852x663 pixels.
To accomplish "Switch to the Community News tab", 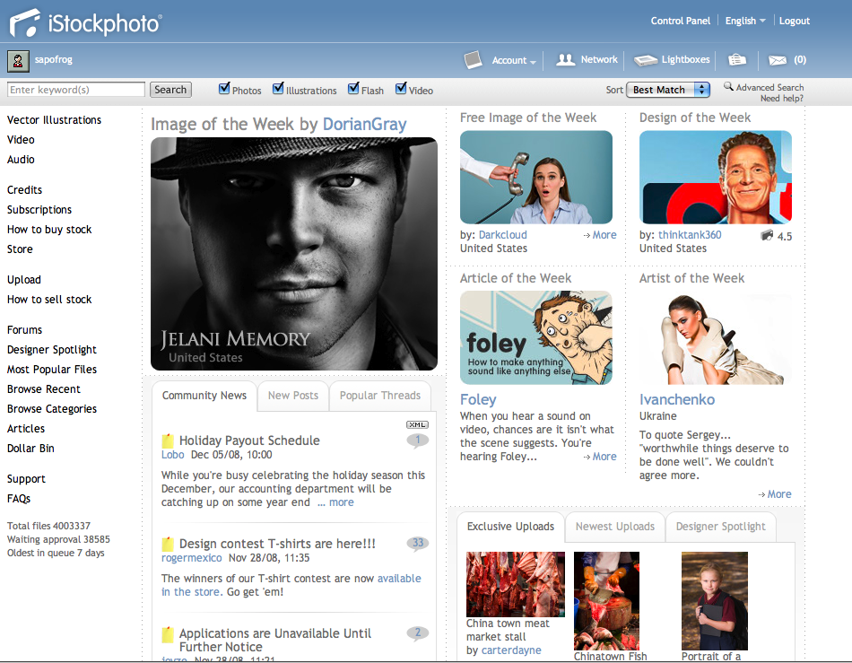I will pos(204,396).
